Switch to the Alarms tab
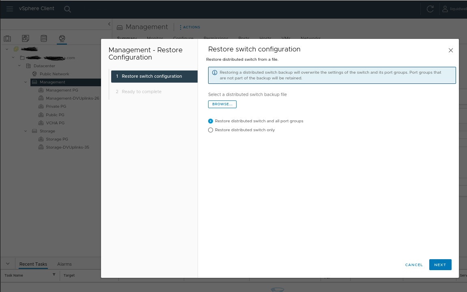Screen dimensions: 467x292 click(x=64, y=264)
